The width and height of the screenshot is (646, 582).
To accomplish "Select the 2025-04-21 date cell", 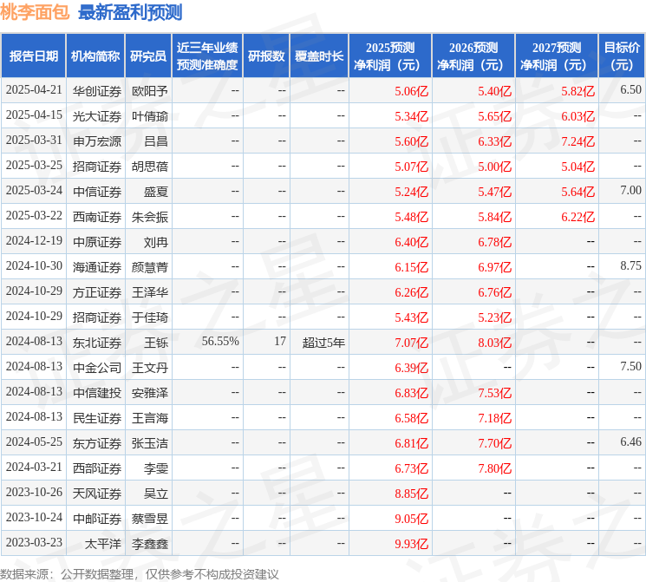I will coord(34,90).
